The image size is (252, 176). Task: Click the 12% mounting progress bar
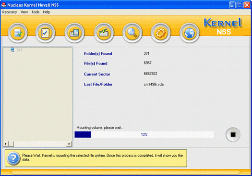[144, 135]
